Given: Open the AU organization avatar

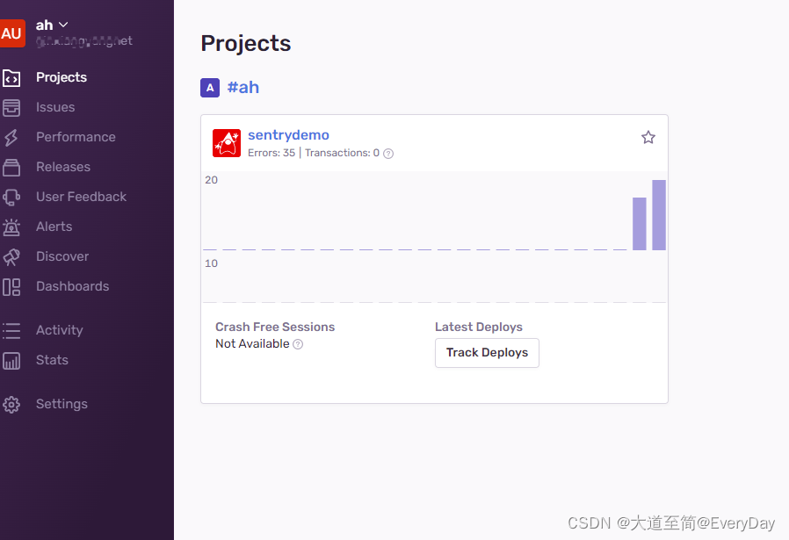Looking at the screenshot, I should pyautogui.click(x=11, y=33).
